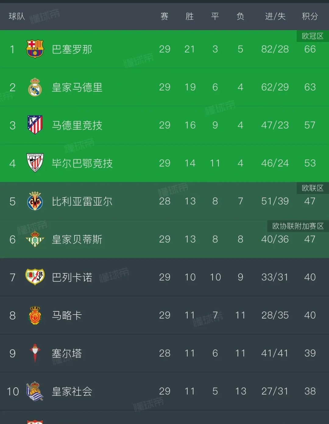Tap the Barcelona club crest
The height and width of the screenshot is (424, 329).
35,49
